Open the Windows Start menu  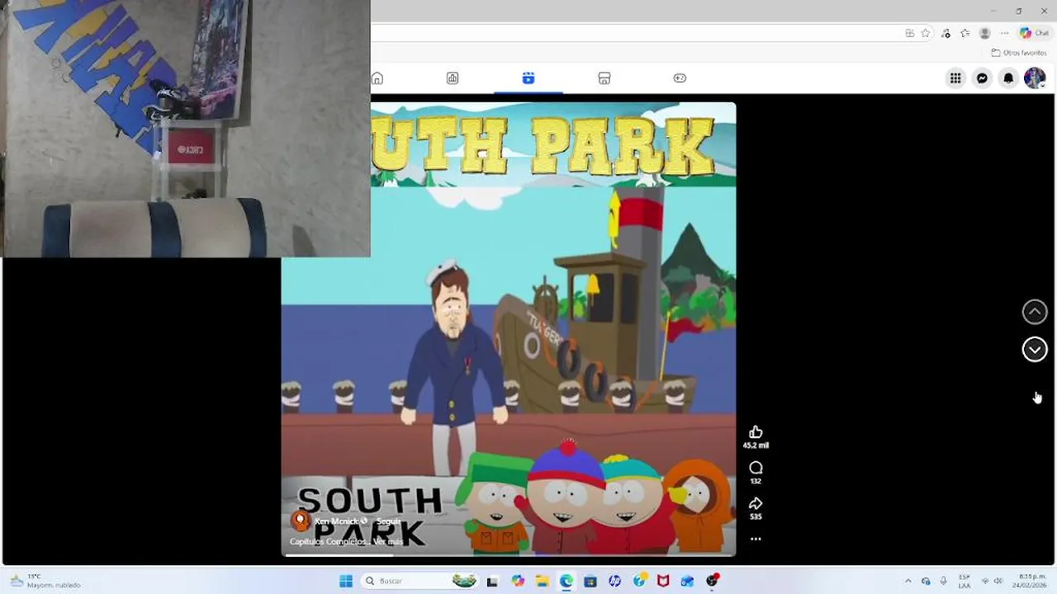click(x=346, y=581)
